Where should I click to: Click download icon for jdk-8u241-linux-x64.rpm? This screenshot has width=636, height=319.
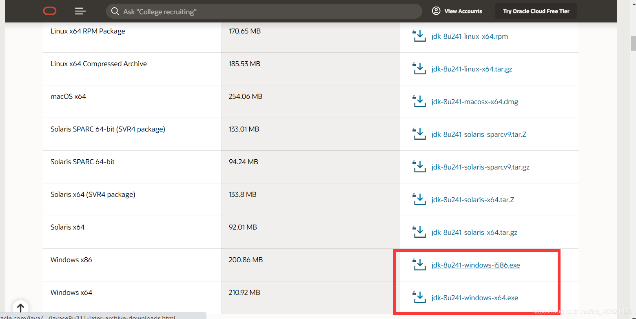(x=419, y=36)
